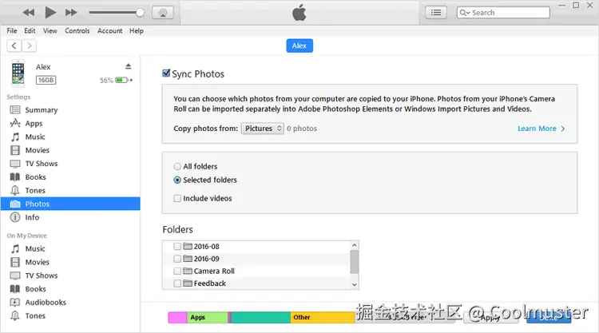599x333 pixels.
Task: Click the folders list scroll down arrow
Action: [x=354, y=284]
